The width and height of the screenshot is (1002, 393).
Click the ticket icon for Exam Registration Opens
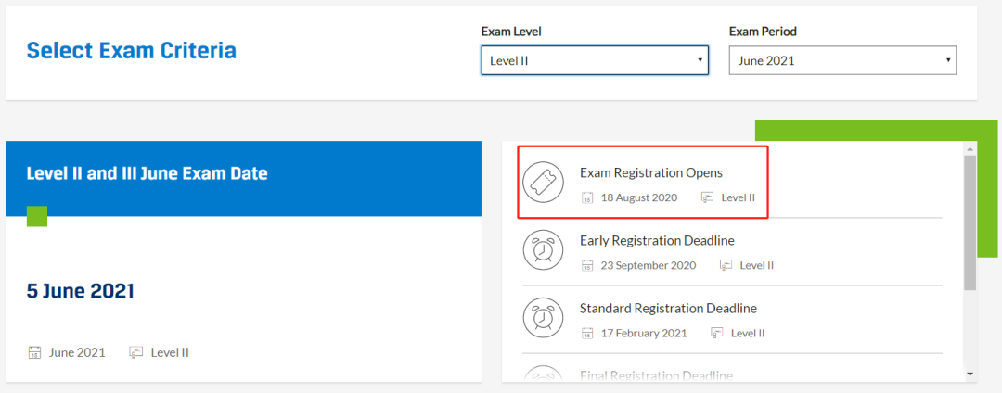pos(543,182)
